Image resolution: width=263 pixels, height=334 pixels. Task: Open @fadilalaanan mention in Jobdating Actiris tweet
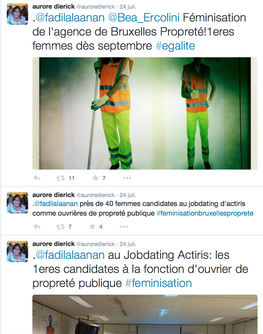pos(70,255)
